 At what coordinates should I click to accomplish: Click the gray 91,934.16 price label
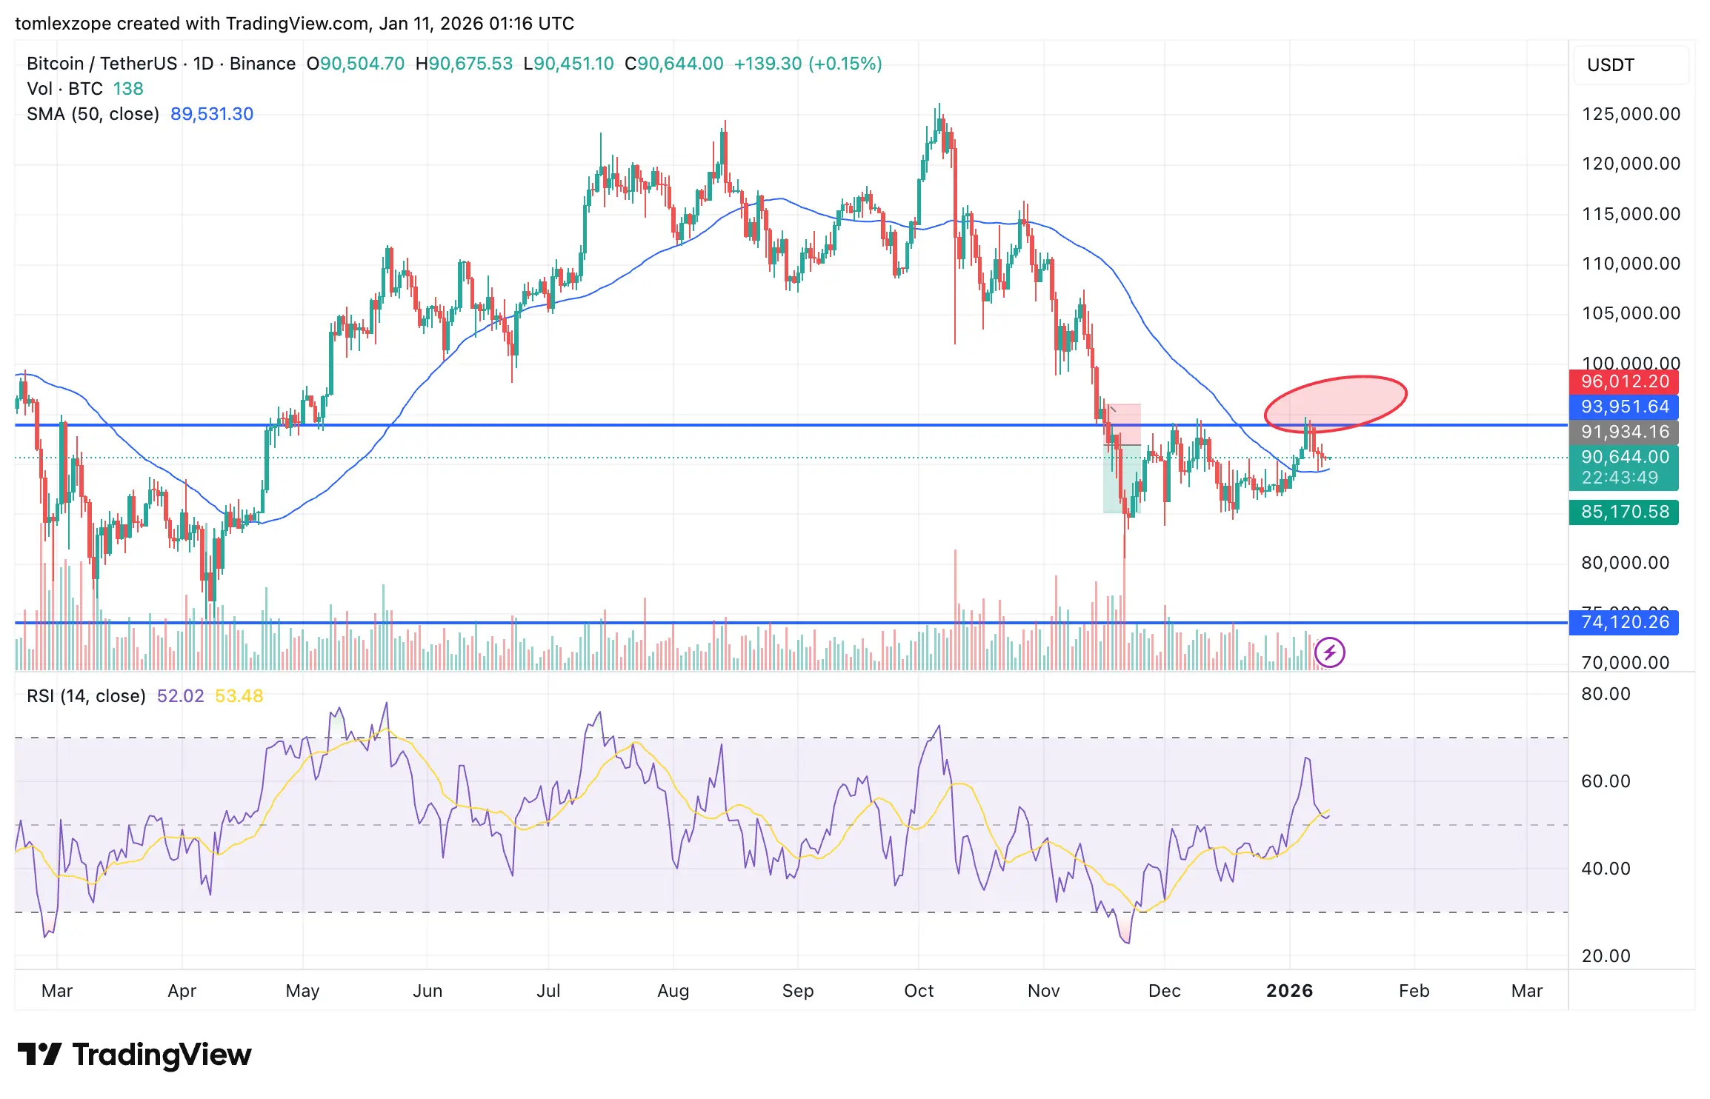coord(1624,432)
